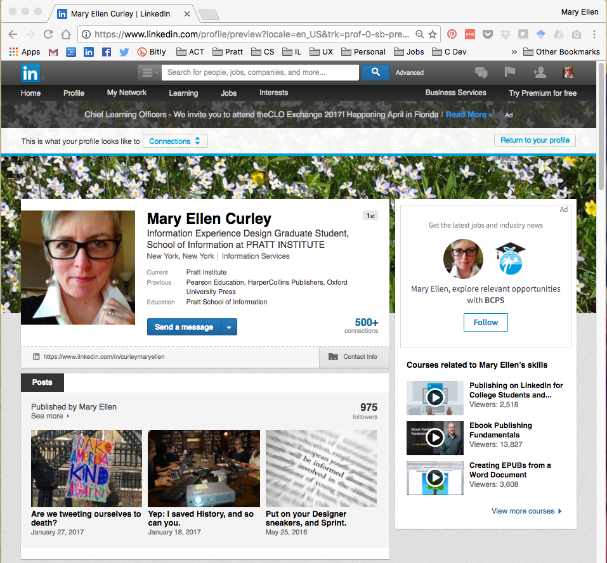Open the Pratt bookmark folder
Screen dimensions: 607x563
coord(228,52)
